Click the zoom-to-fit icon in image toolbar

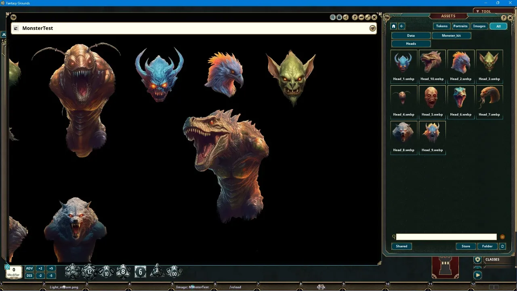333,17
